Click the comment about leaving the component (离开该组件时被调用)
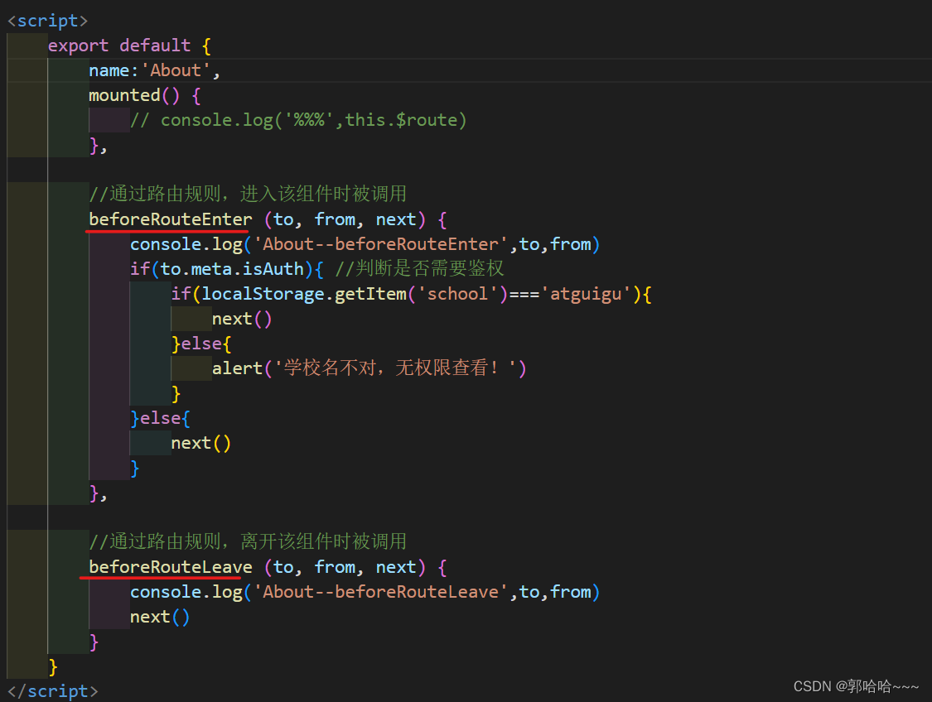 [248, 541]
